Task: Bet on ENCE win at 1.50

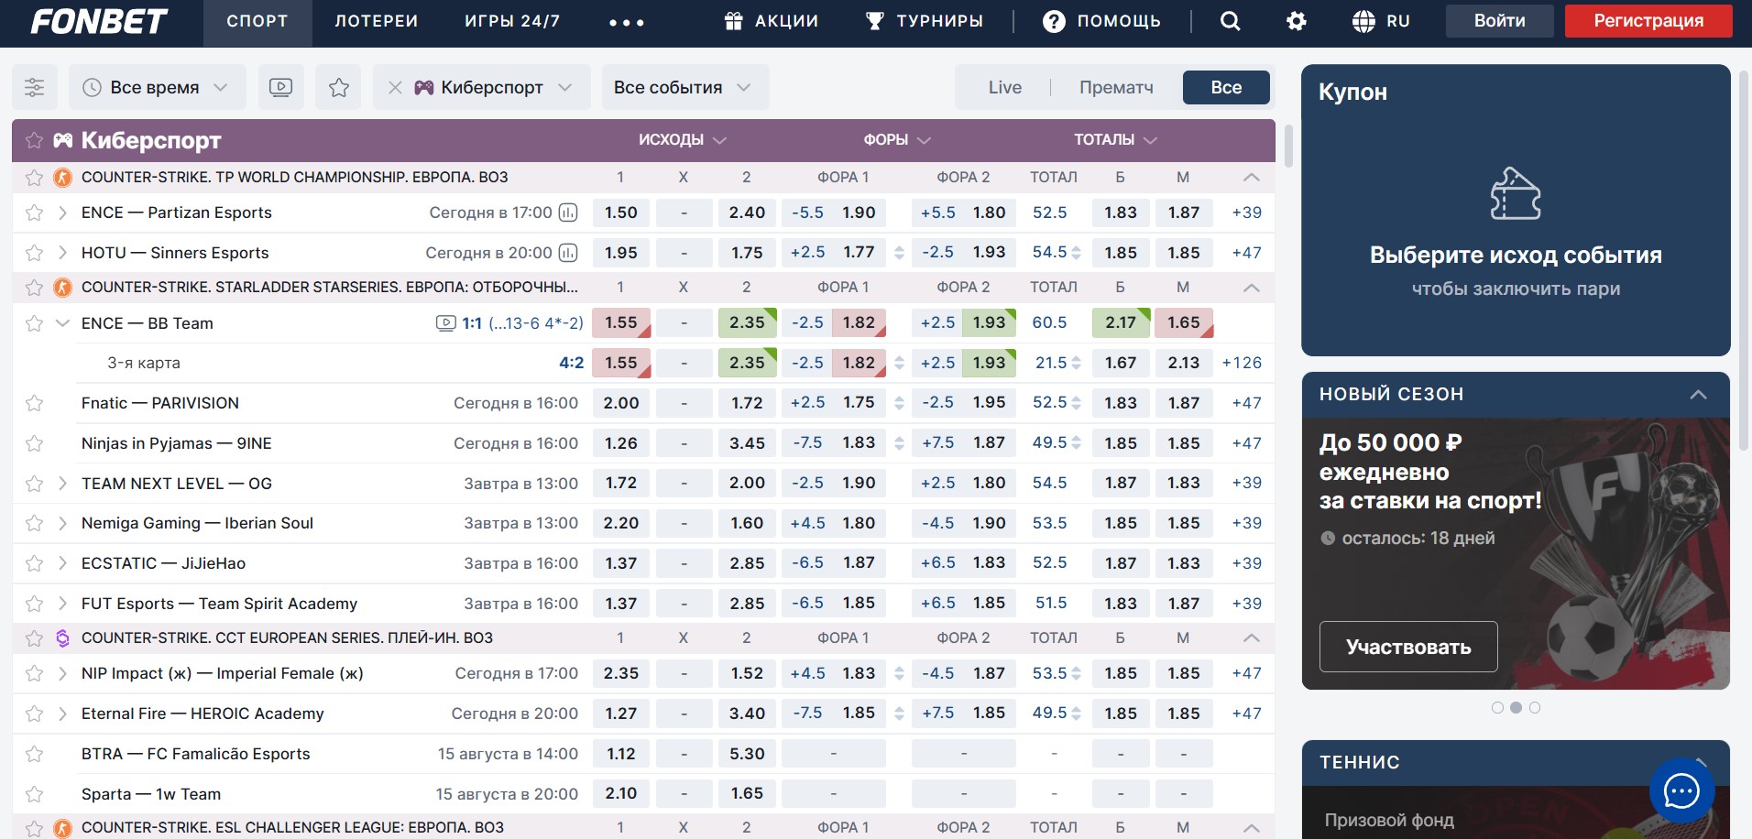Action: coord(621,212)
